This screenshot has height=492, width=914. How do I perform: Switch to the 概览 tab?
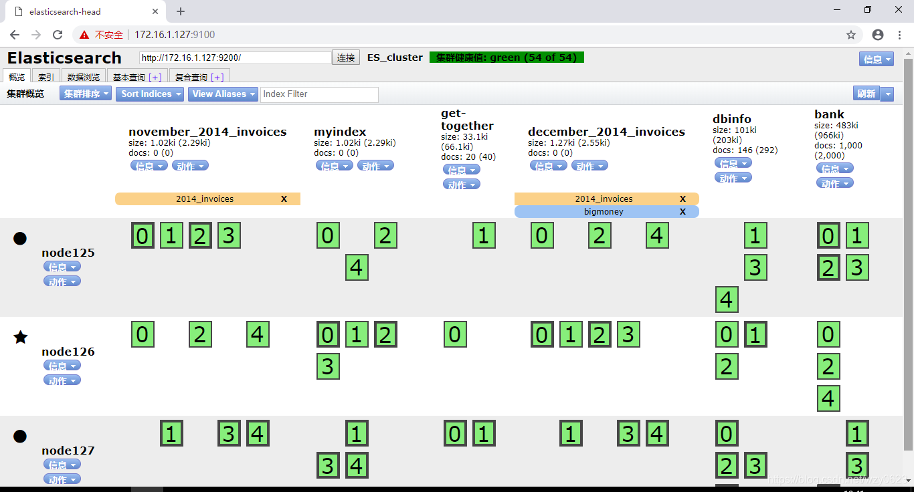coord(17,77)
